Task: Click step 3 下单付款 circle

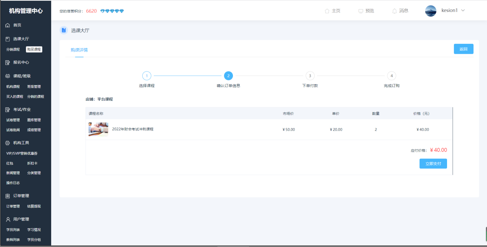Action: [310, 76]
